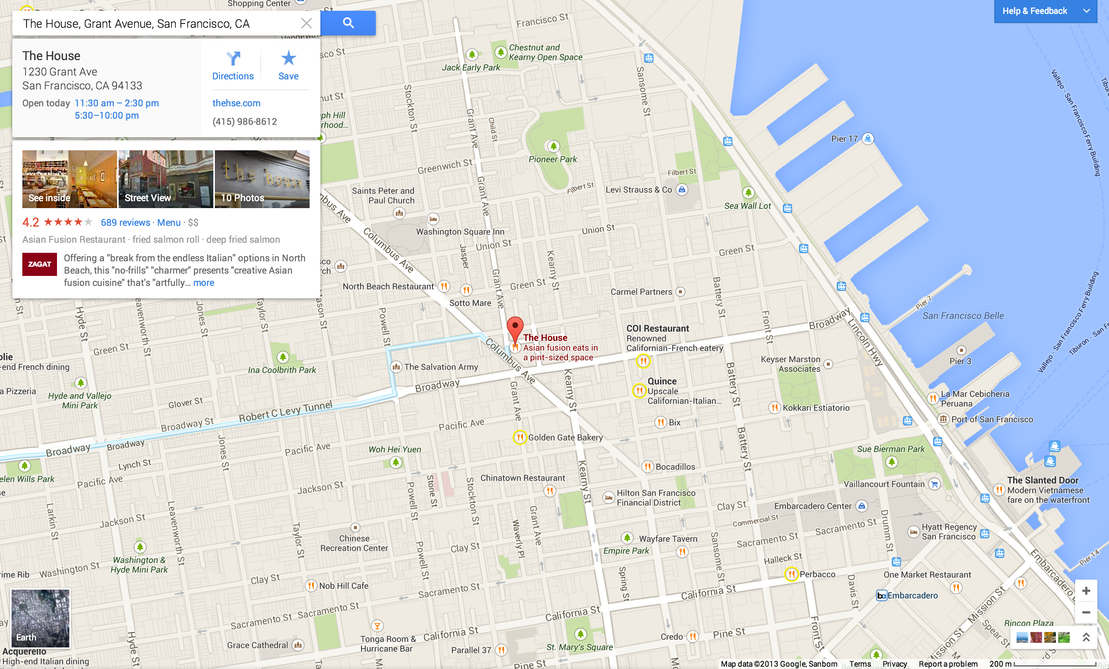This screenshot has height=669, width=1109.
Task: Switch to Earth satellite view
Action: (x=40, y=618)
